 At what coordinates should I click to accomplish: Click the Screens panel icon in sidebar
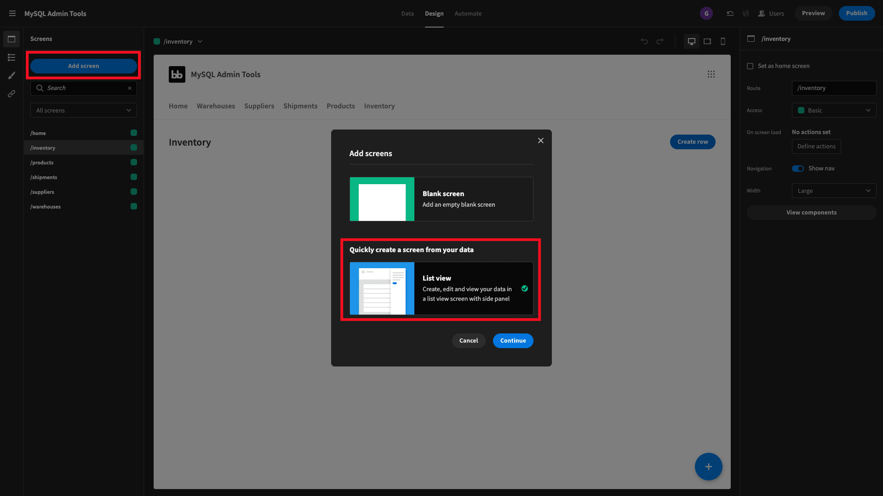tap(11, 38)
